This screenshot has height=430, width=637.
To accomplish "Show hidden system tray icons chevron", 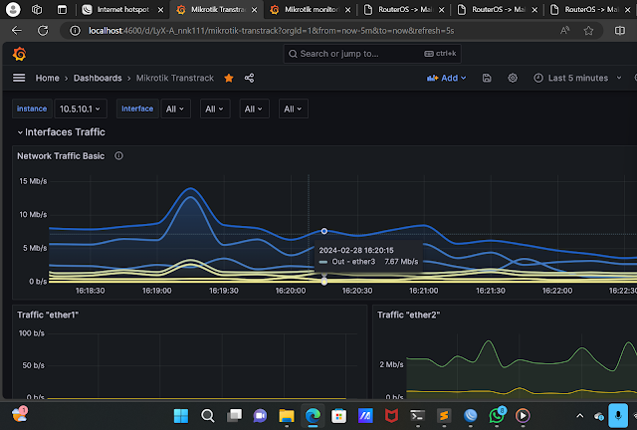I will pyautogui.click(x=579, y=415).
